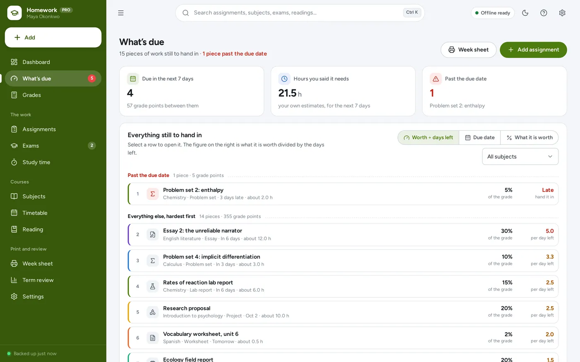The height and width of the screenshot is (362, 580).
Task: Open the help question mark icon
Action: point(544,13)
